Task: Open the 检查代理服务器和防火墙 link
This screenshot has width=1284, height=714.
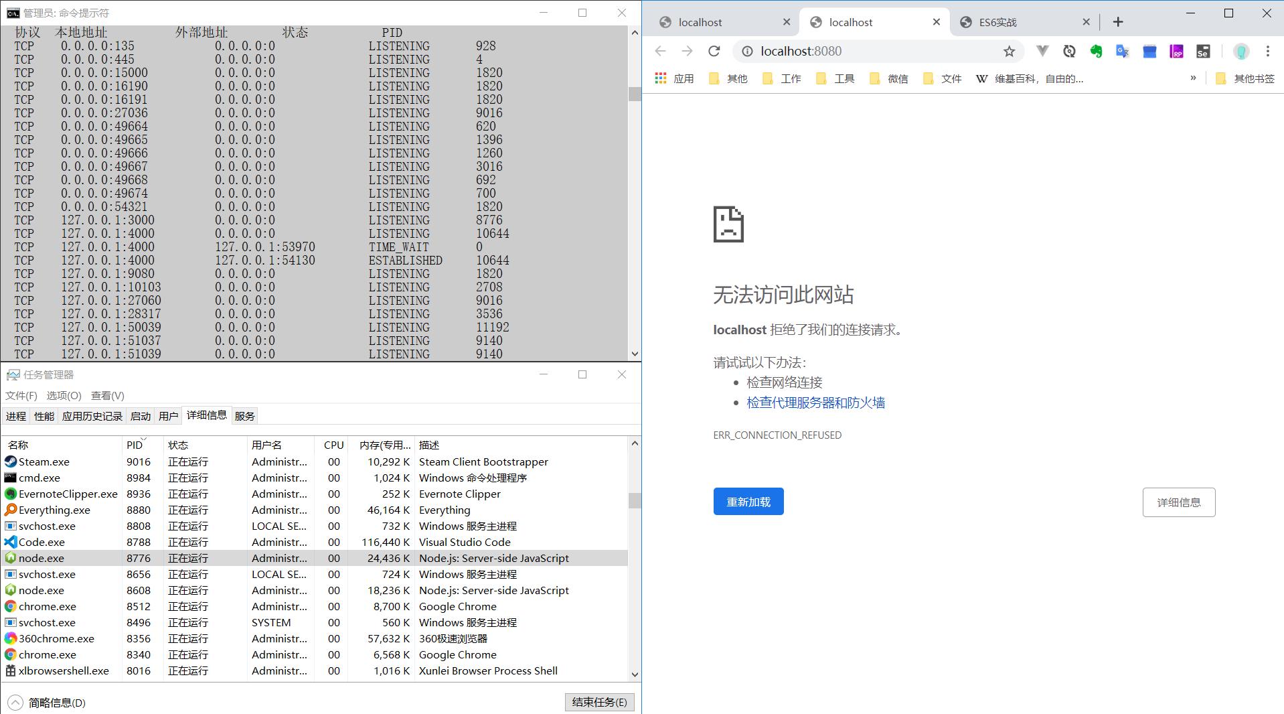Action: 816,403
